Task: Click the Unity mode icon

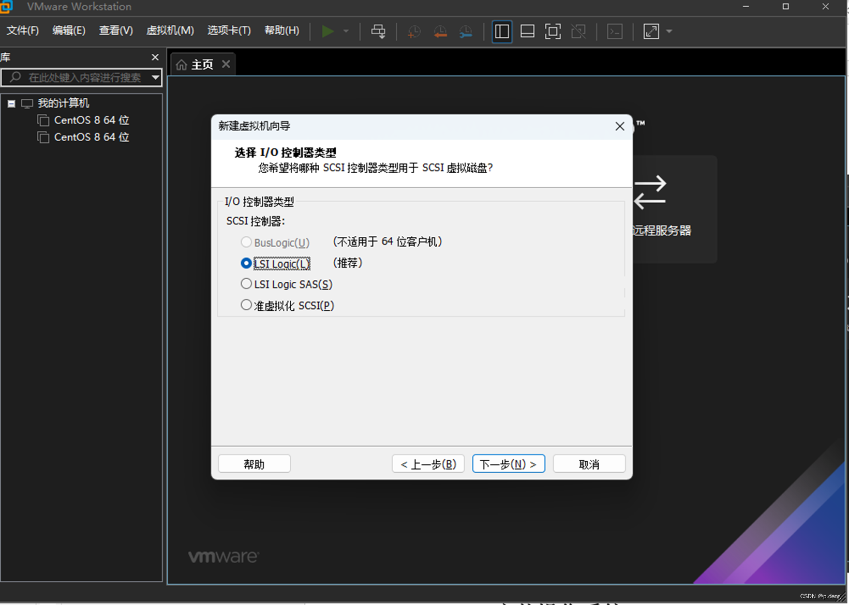Action: tap(578, 31)
